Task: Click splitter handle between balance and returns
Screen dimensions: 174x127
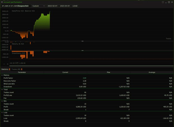Action: [x=82, y=41]
